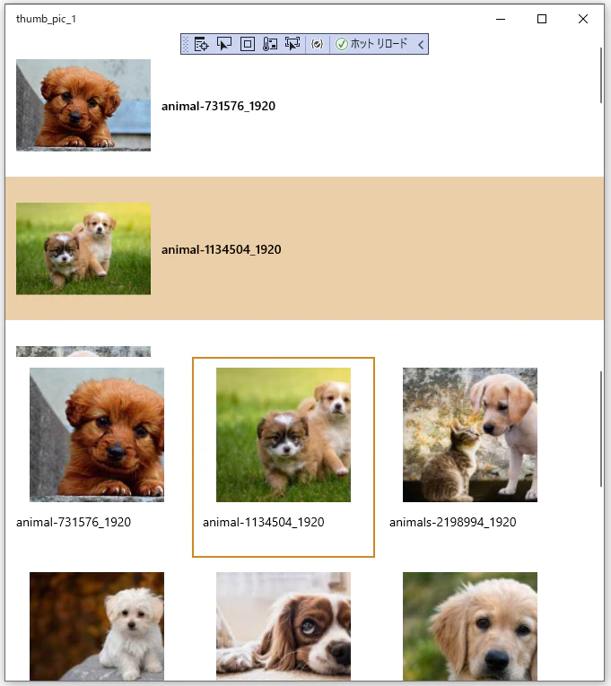The height and width of the screenshot is (686, 611).
Task: Collapse the debug toolbar with the chevron
Action: pyautogui.click(x=421, y=44)
